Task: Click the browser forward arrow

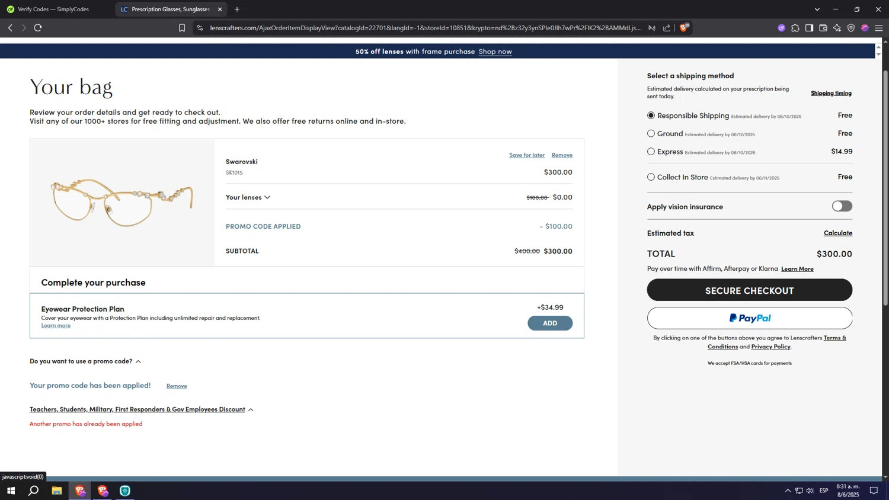Action: click(24, 28)
